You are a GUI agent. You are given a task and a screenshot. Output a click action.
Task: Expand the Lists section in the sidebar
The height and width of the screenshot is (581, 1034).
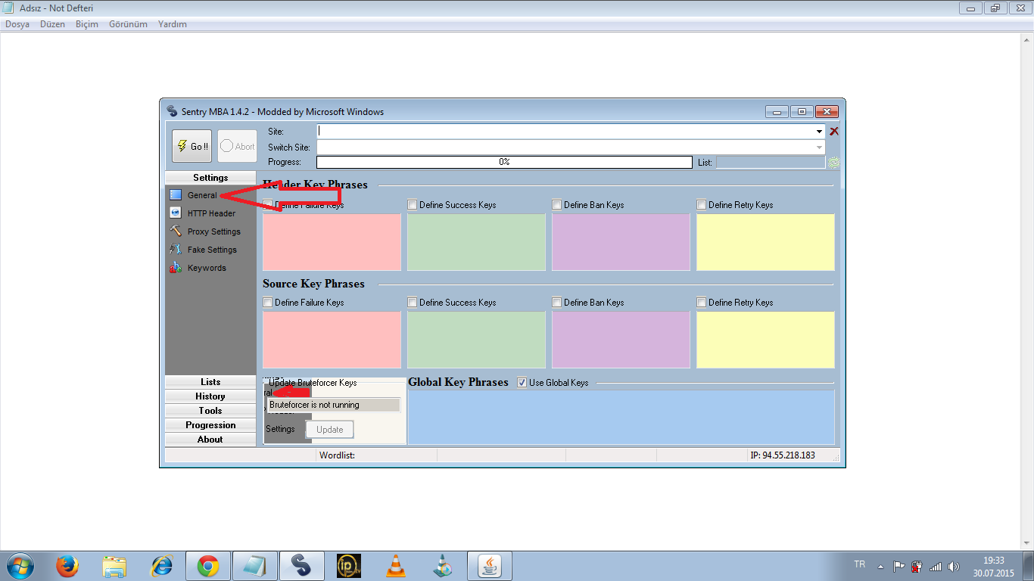(x=210, y=382)
